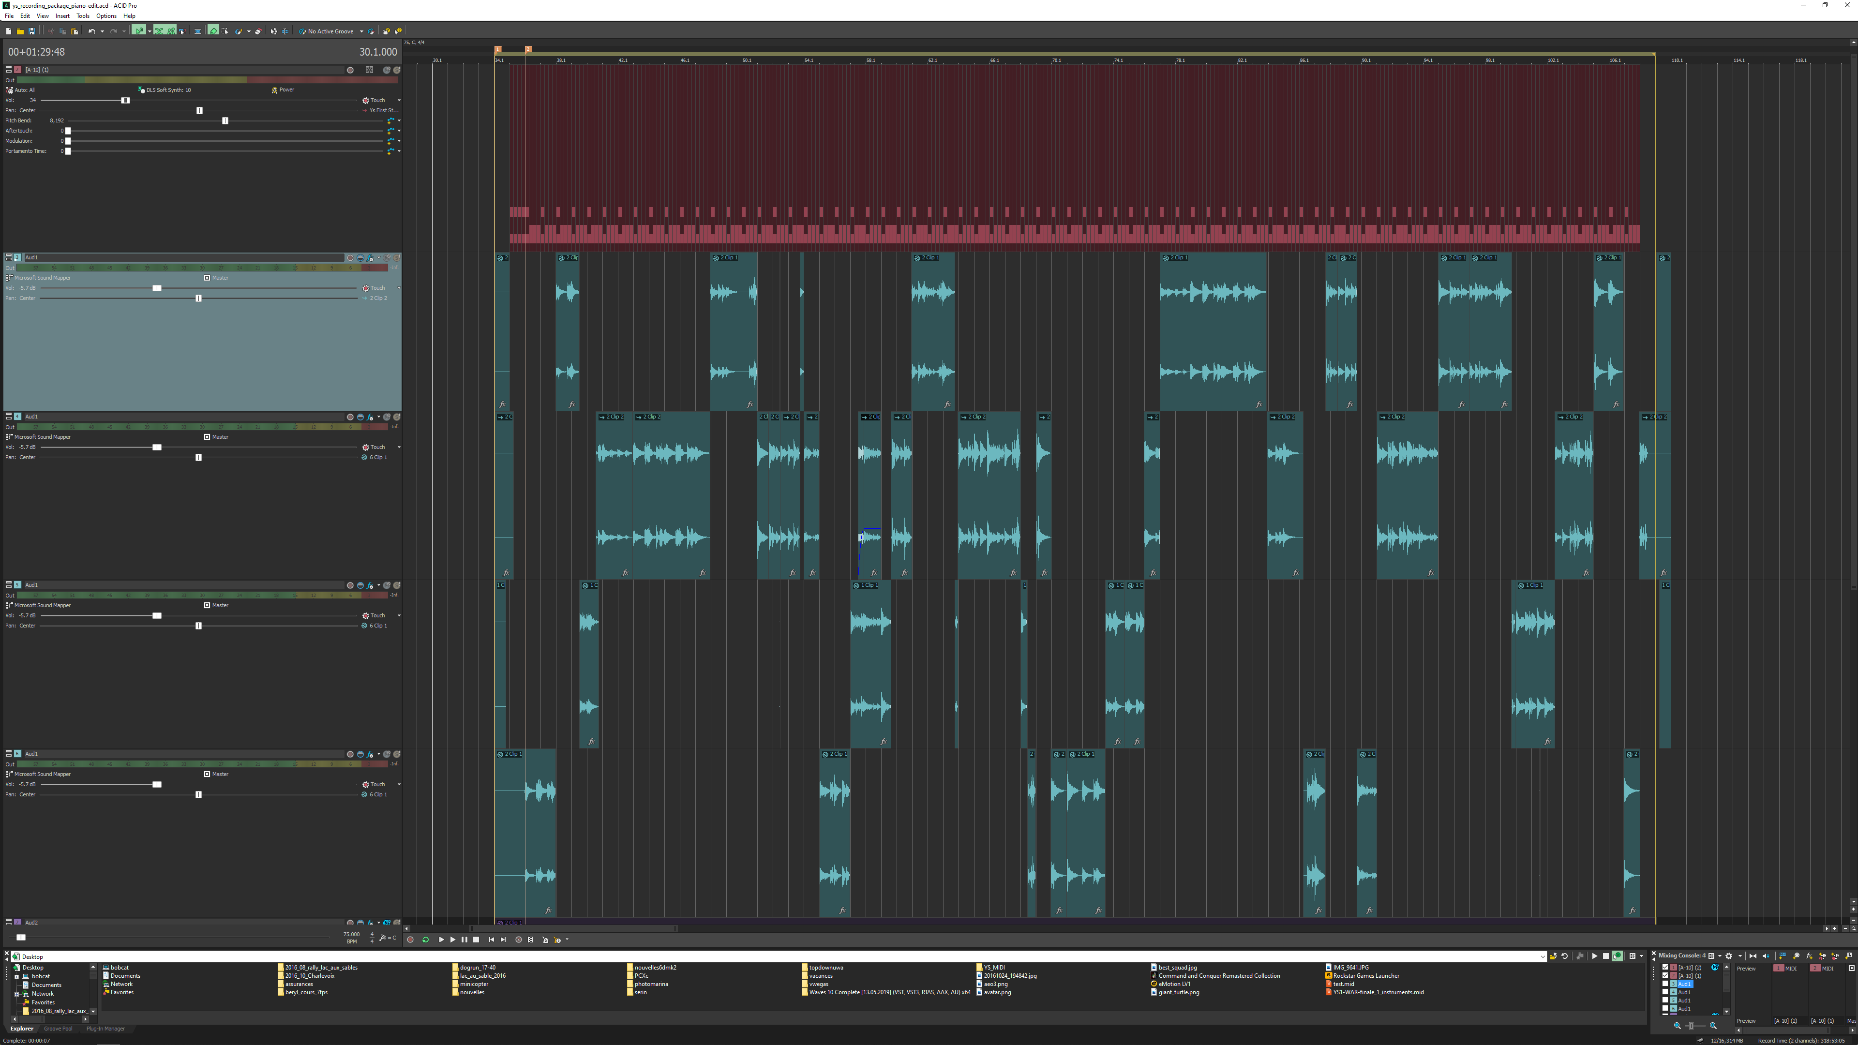The height and width of the screenshot is (1045, 1858).
Task: Arm the [A-10] (1) track for record
Action: point(350,70)
